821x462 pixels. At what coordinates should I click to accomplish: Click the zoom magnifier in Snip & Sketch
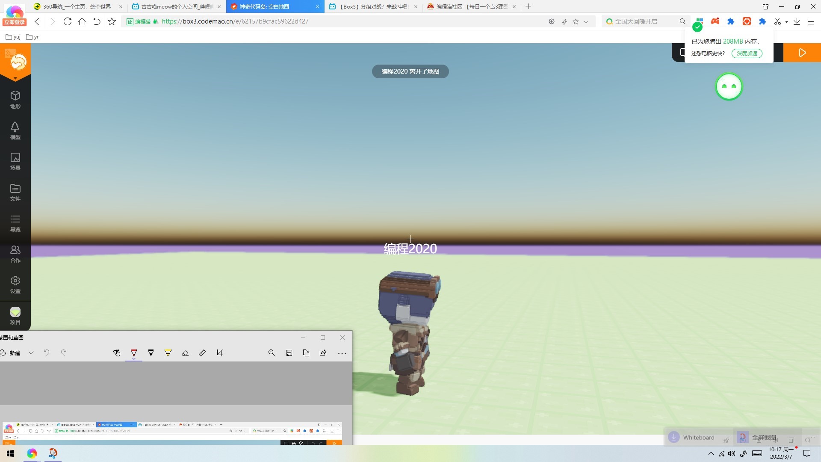[x=272, y=353]
